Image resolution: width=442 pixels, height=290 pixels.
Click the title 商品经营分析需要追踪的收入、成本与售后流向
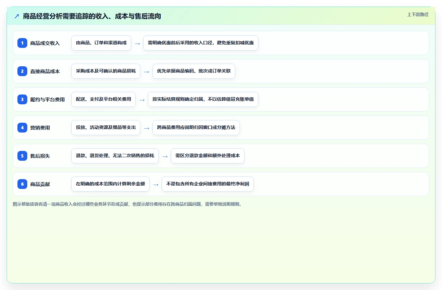92,16
